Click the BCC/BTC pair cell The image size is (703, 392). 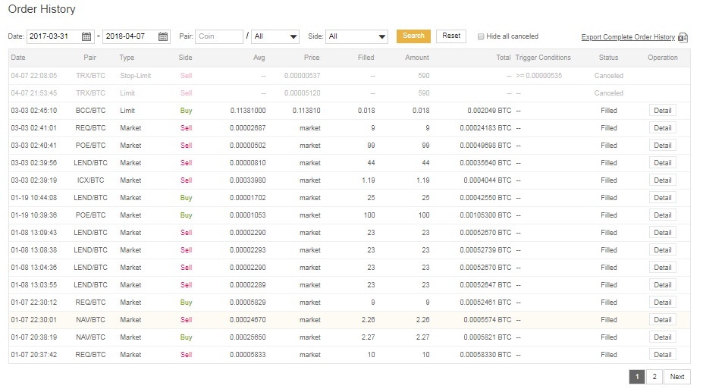[x=90, y=111]
